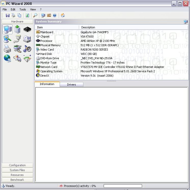Viewport: 190px width, 190px height.
Task: Click the magnifier Search toolbar icon
Action: (35, 15)
